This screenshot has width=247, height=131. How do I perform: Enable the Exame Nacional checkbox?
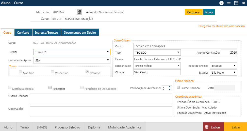pyautogui.click(x=178, y=88)
